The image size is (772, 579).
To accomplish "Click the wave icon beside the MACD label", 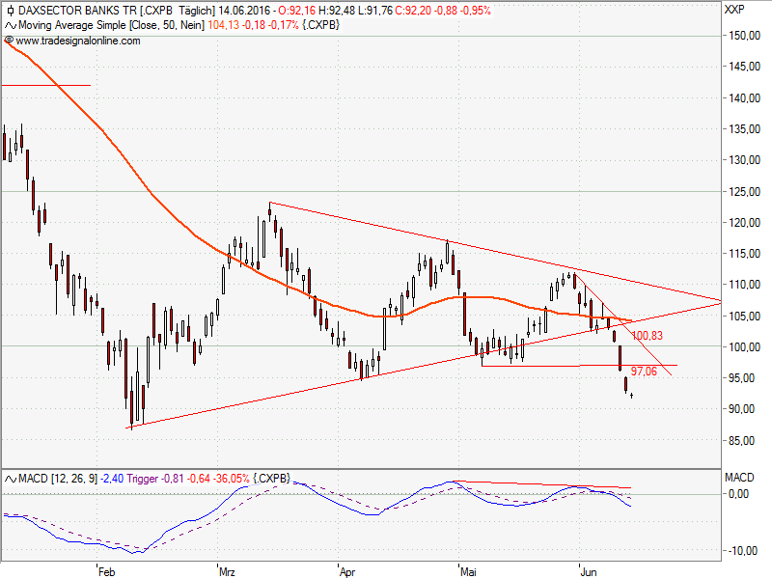I will [x=10, y=478].
